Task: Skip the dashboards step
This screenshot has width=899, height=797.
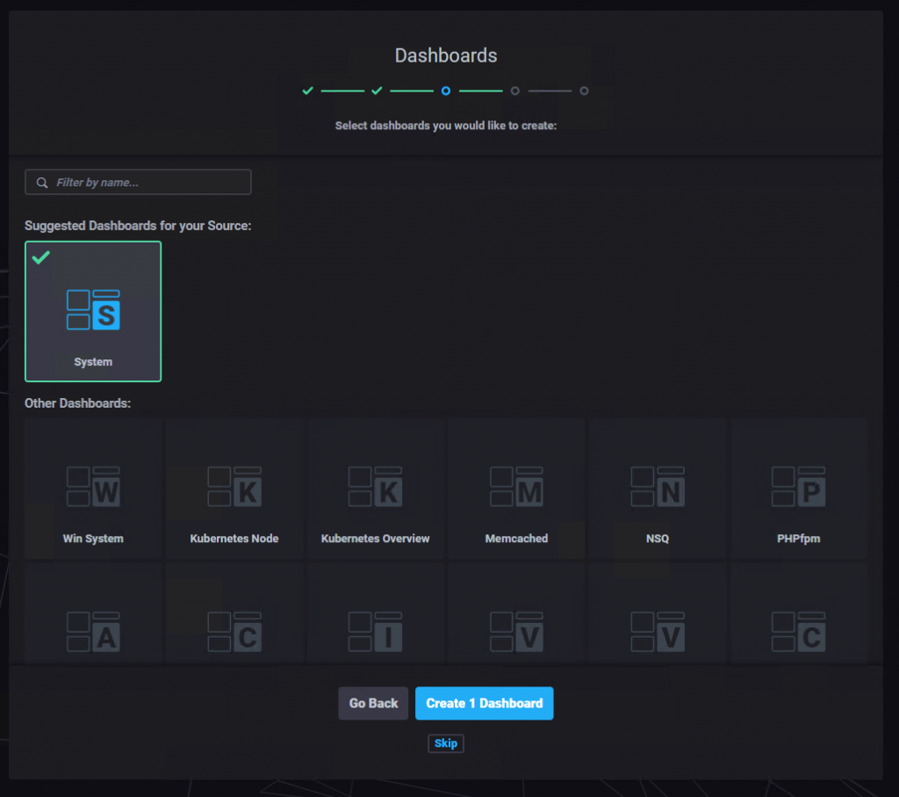Action: (445, 743)
